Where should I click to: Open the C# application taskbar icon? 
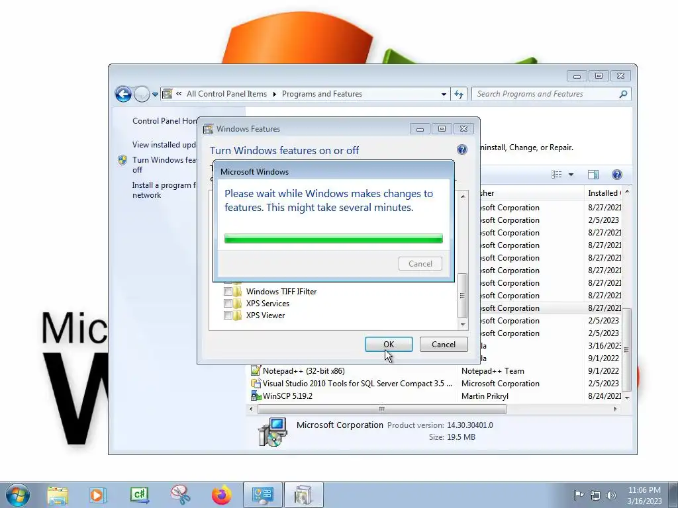(x=139, y=495)
